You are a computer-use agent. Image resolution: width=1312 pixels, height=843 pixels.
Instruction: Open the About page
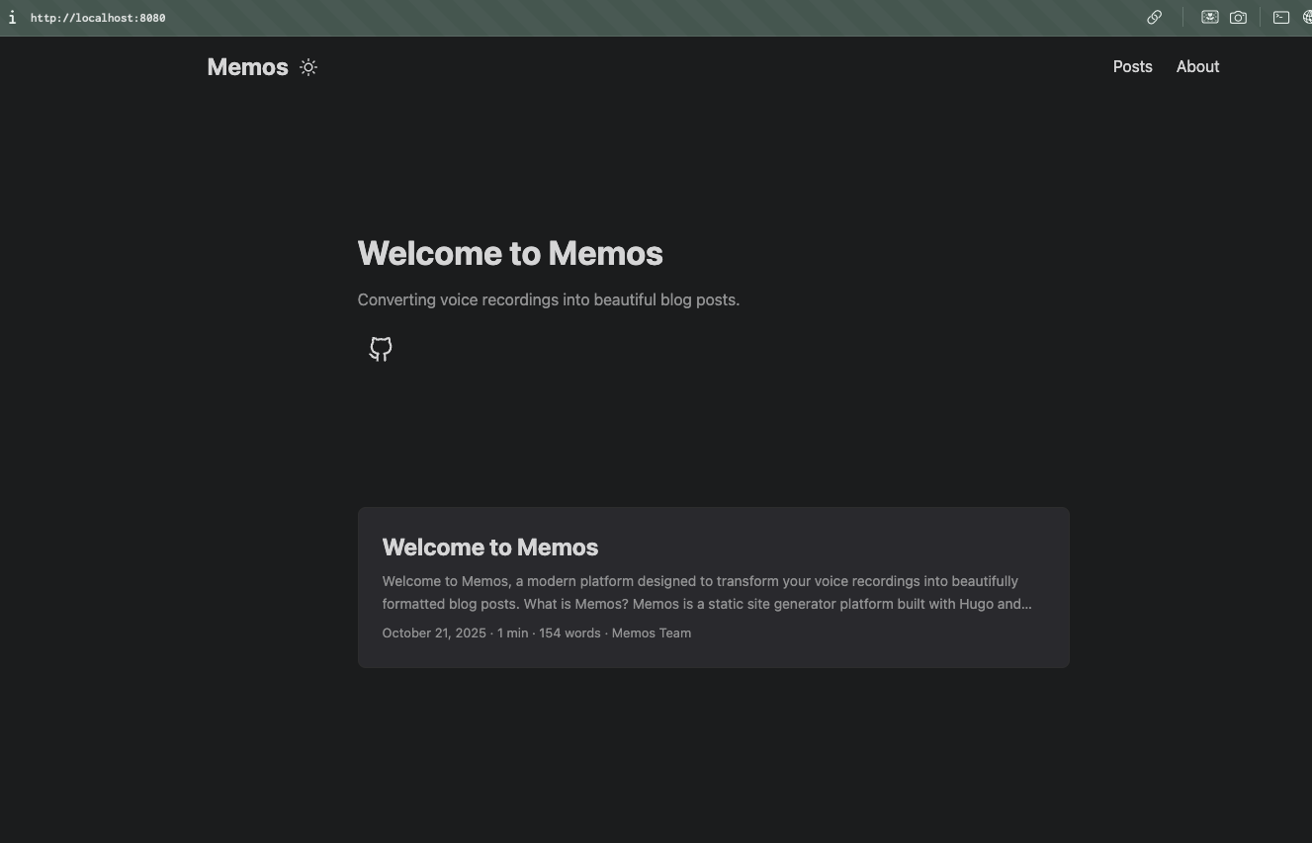[x=1197, y=66]
